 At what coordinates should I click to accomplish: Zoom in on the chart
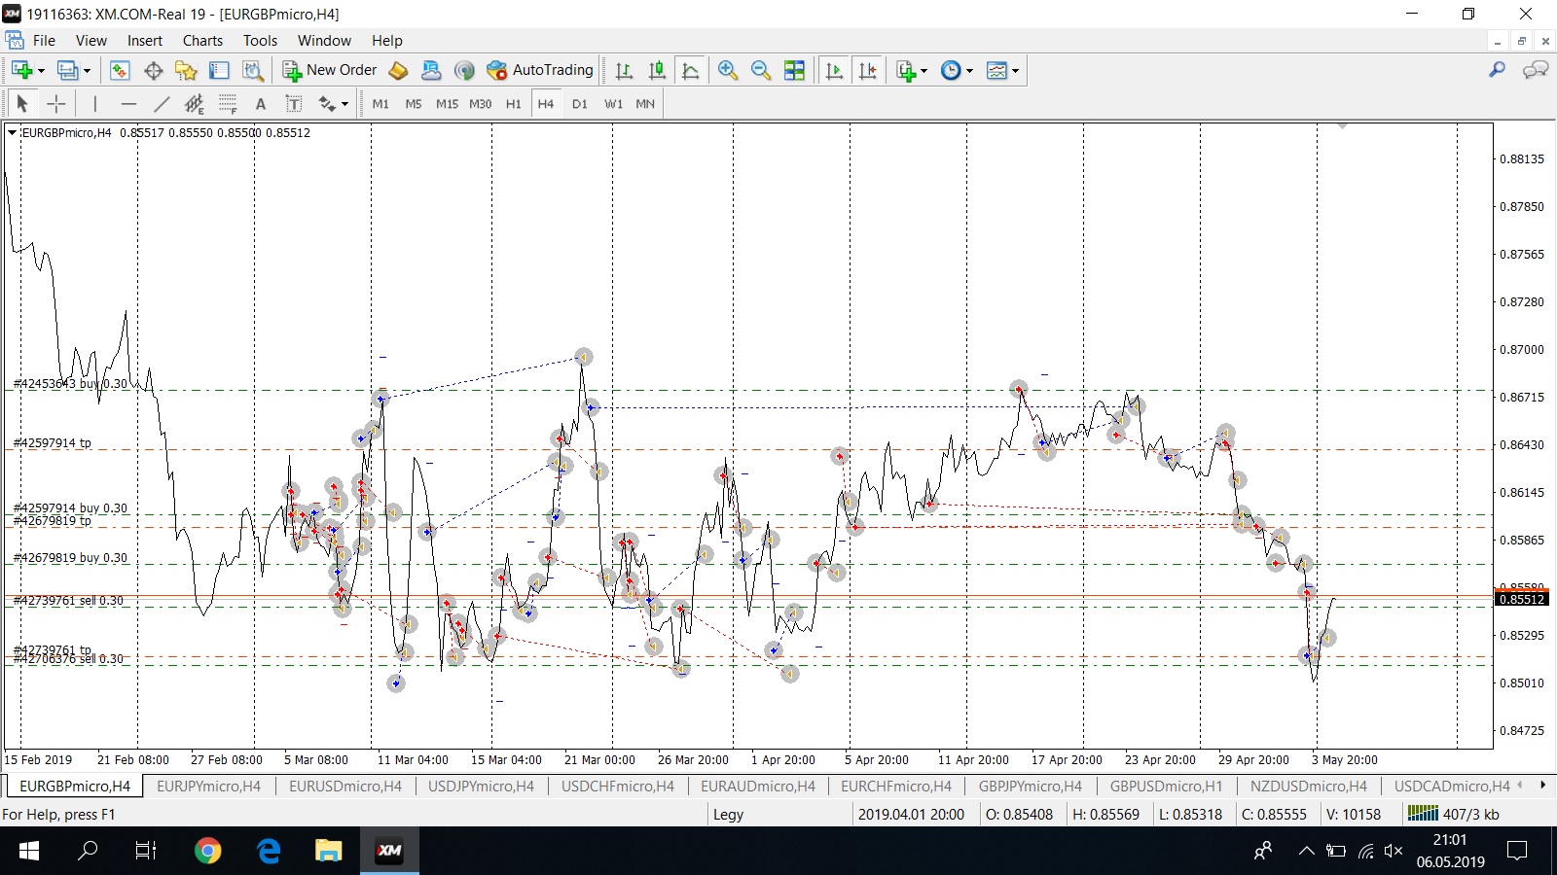[727, 70]
